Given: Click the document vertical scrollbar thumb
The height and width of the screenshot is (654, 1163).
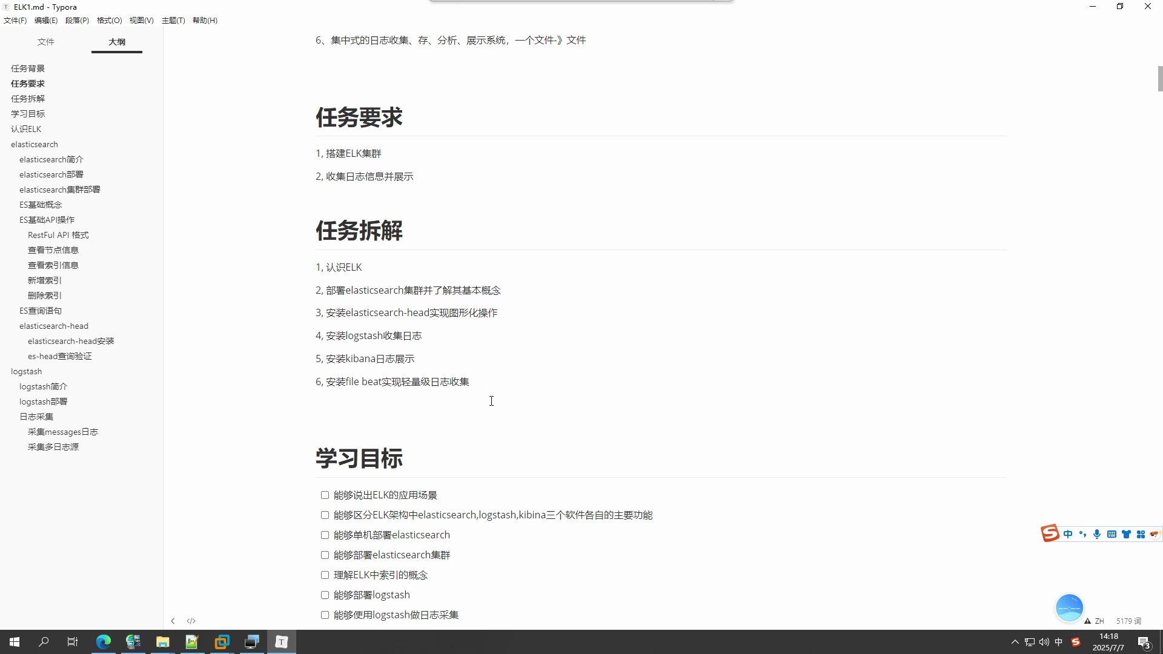Looking at the screenshot, I should coord(1160,79).
